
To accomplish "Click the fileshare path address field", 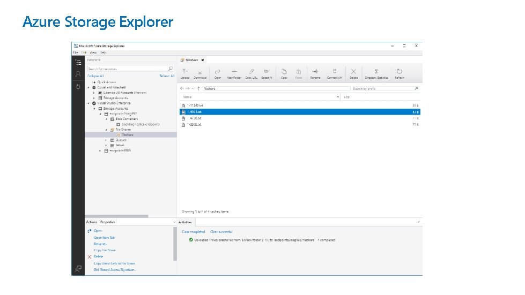I will point(276,88).
